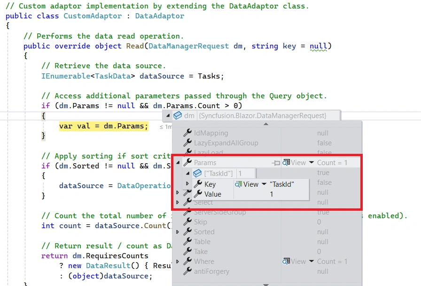This screenshot has height=286, width=421.
Task: Click the wrench icon beside IdMapping
Action: [x=187, y=133]
